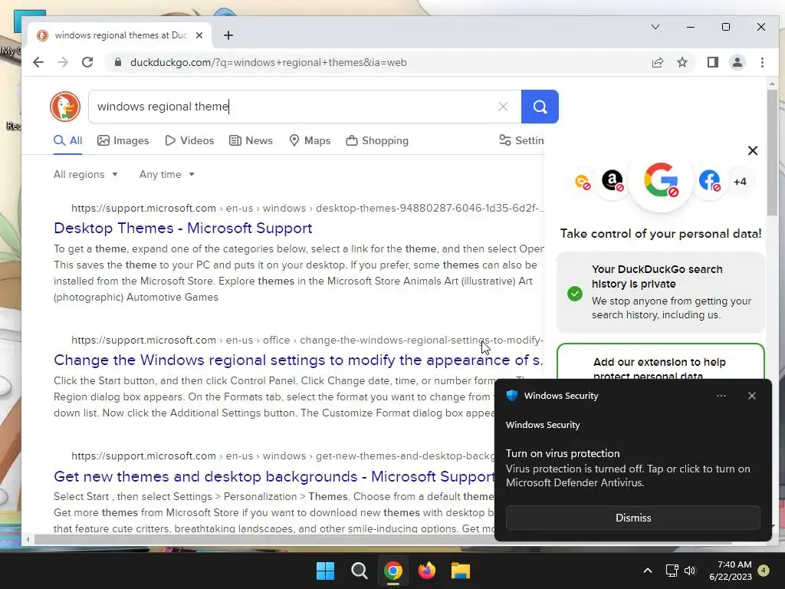Switch to the Videos tab
Screen dimensions: 785x589
tap(189, 141)
